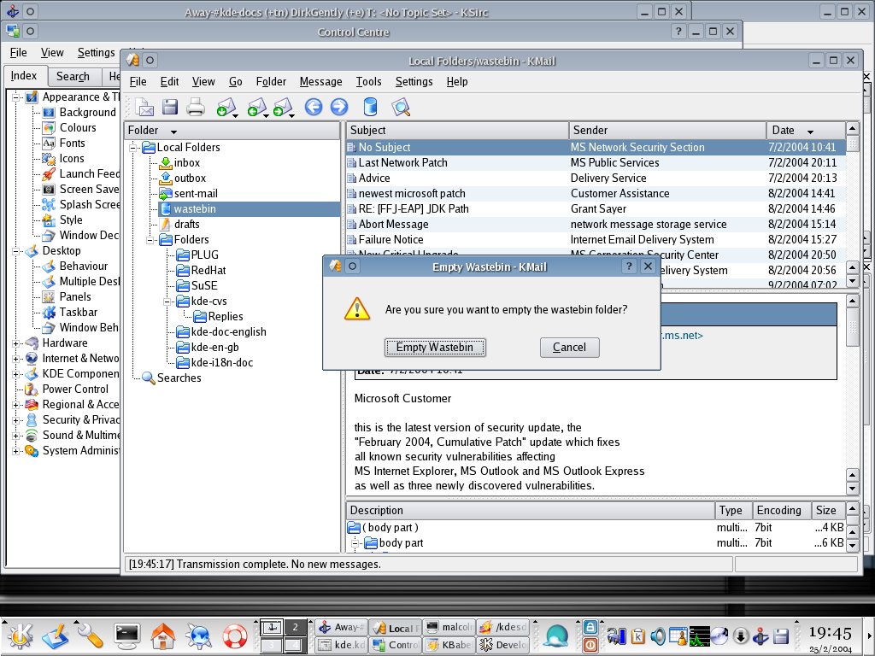Sort messages by Subject column header
875x656 pixels.
coord(457,130)
